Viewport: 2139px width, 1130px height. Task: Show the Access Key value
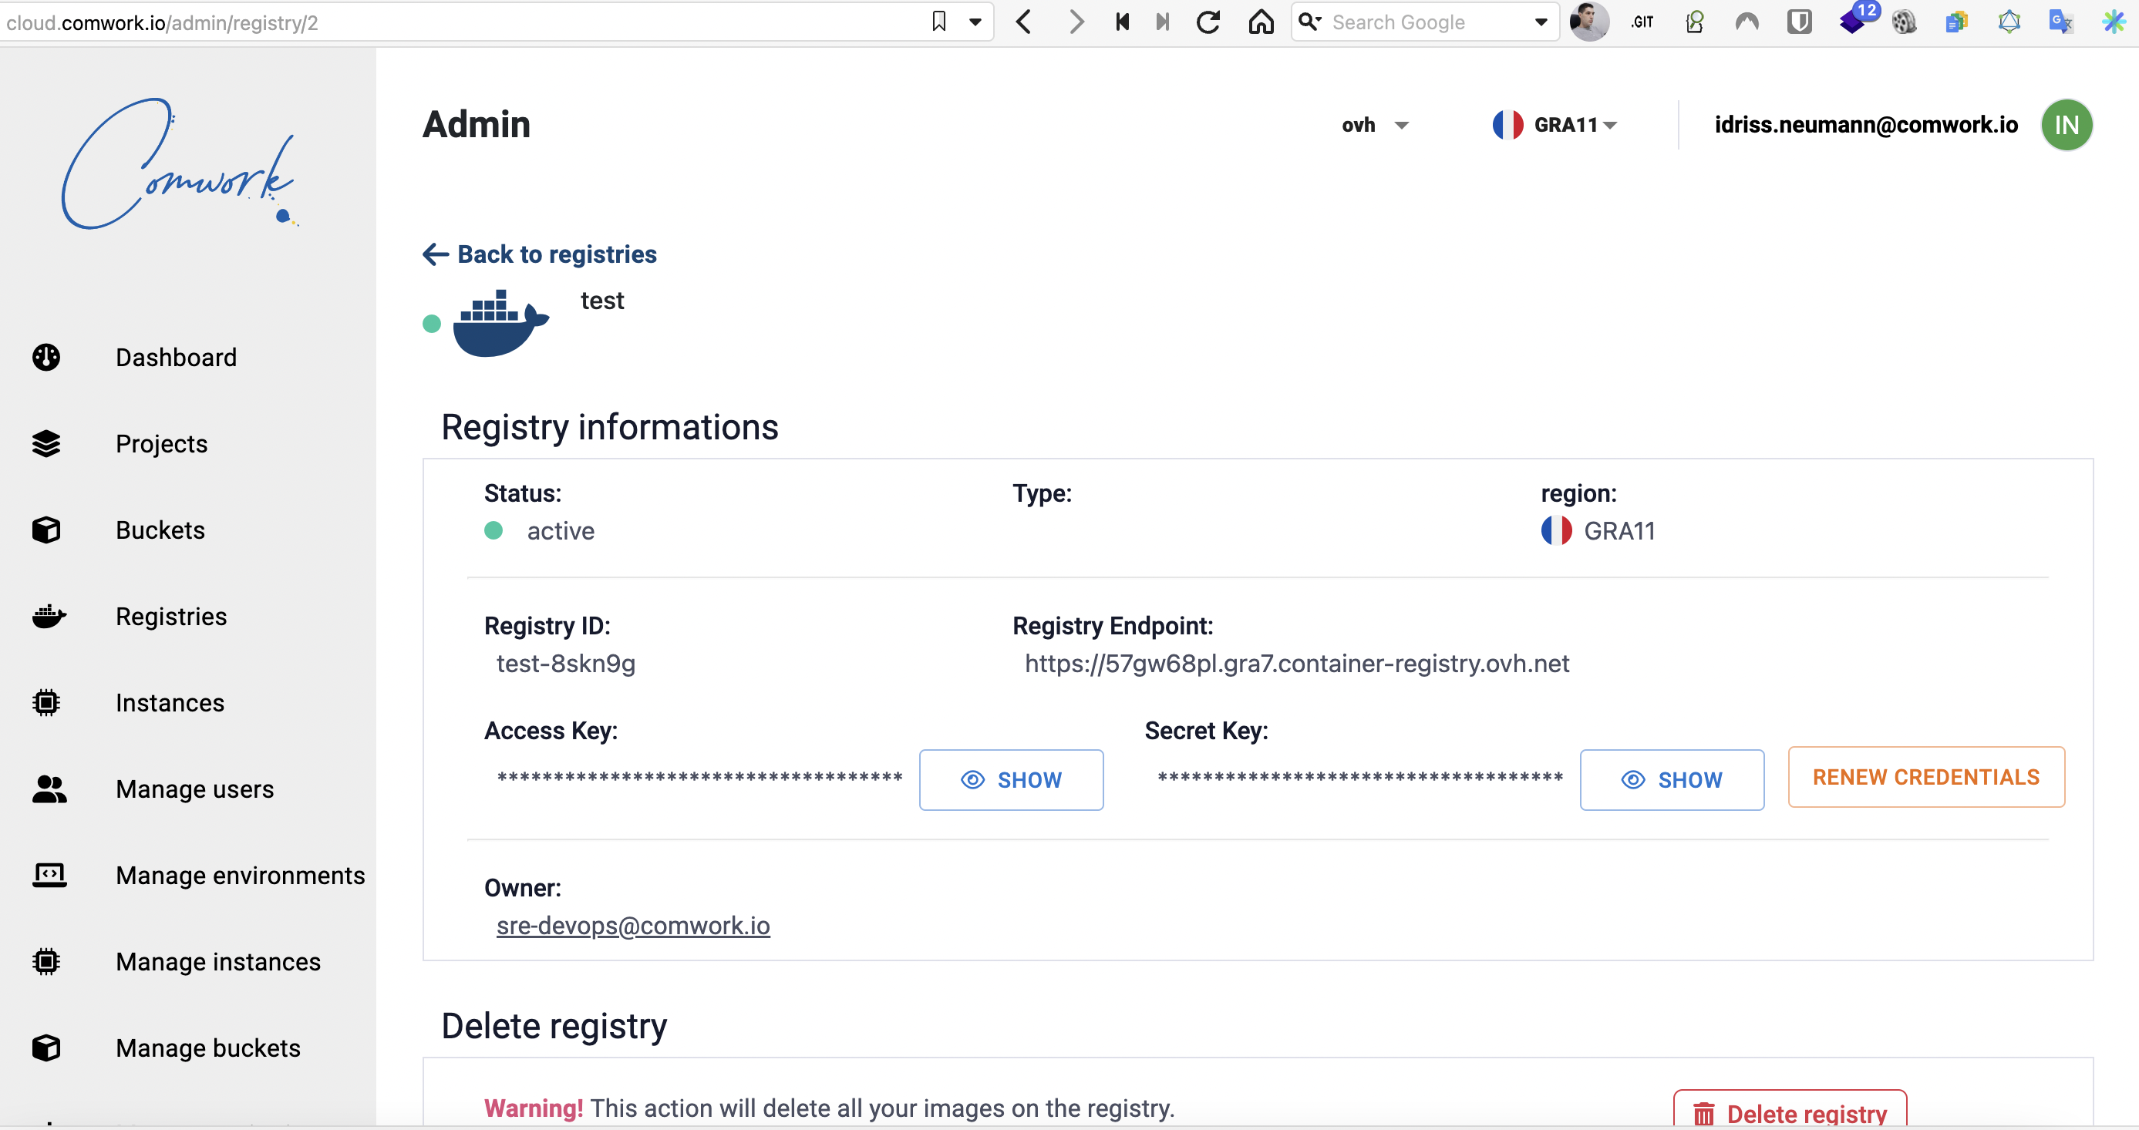[1010, 779]
